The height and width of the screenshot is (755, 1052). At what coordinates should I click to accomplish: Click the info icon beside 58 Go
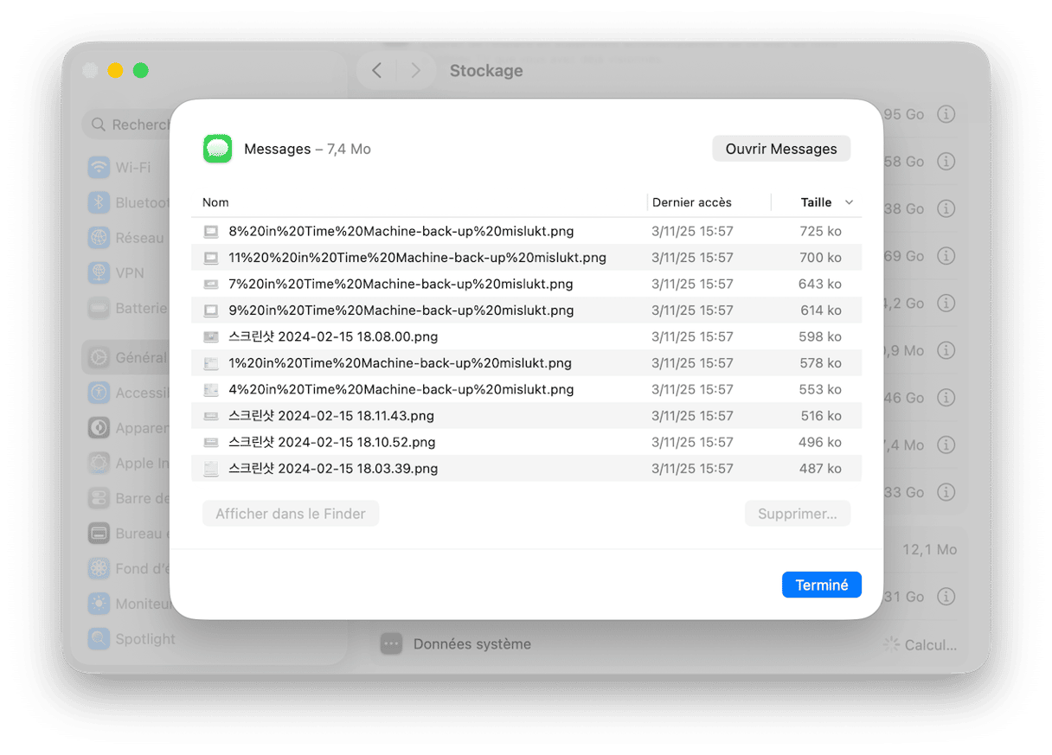tap(946, 162)
